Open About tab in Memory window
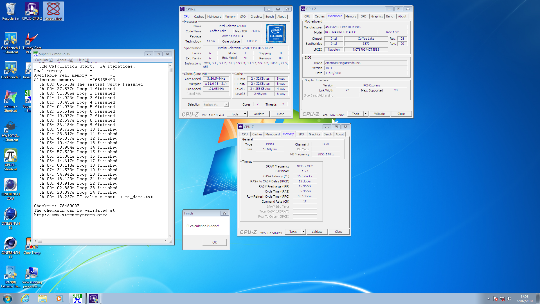Viewport: 540px width, 304px height. 340,134
